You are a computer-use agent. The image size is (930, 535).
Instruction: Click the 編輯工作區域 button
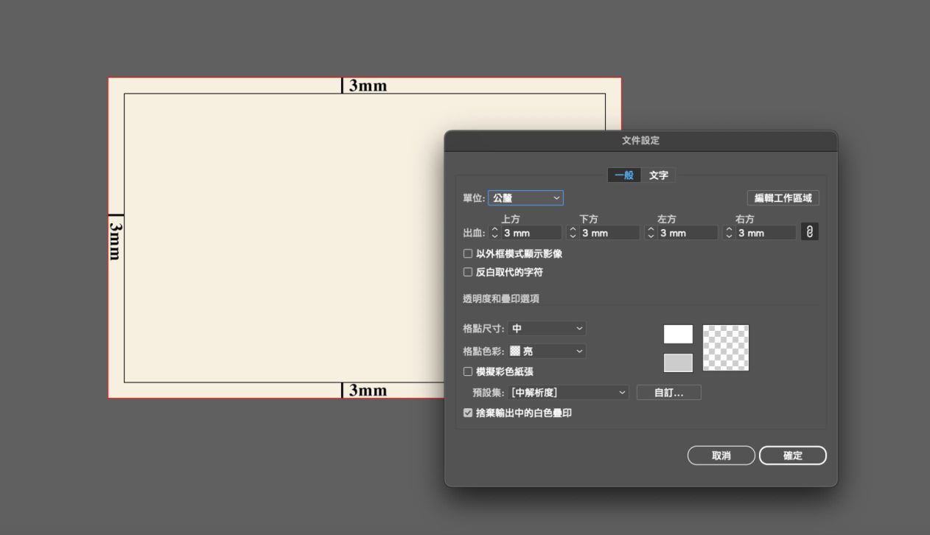point(783,198)
